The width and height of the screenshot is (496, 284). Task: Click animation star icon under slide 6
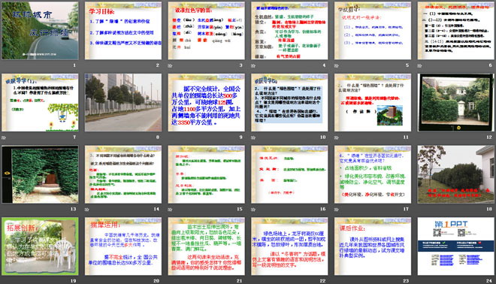pyautogui.click(x=420, y=66)
